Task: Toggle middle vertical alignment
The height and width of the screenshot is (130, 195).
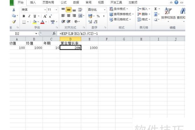Action: [69, 9]
